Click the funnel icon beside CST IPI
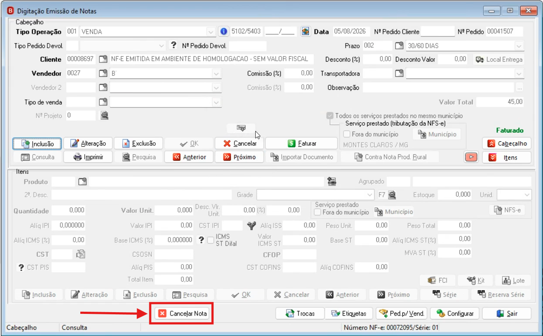543x336 pixels. (252, 225)
